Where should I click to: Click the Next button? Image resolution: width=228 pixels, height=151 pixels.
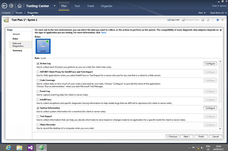click(187, 136)
